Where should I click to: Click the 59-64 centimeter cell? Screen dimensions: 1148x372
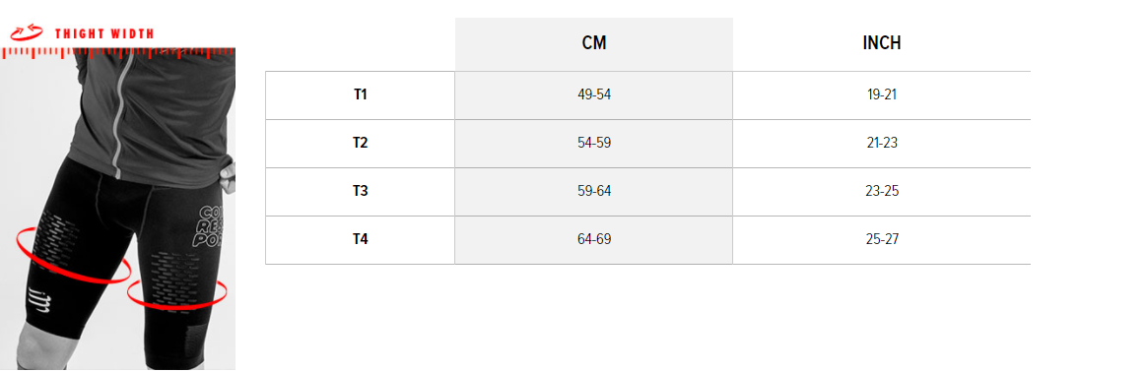594,192
